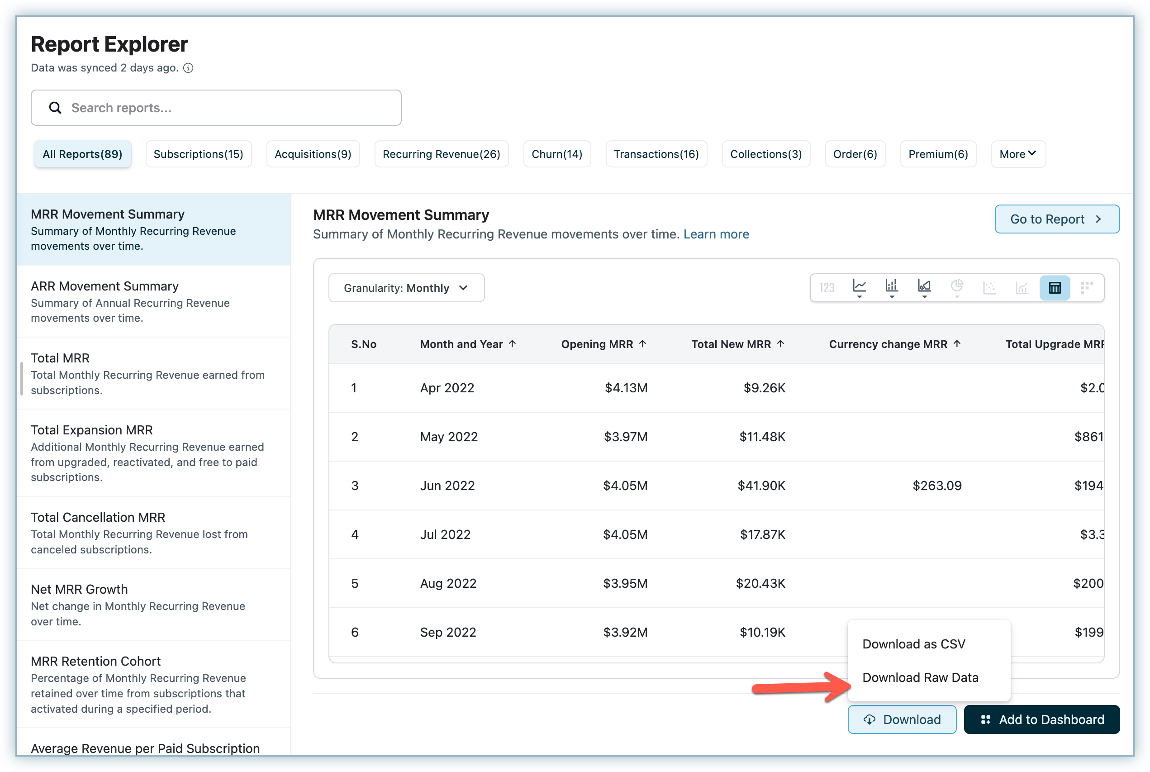1150x772 pixels.
Task: Open the Granularity: Monthly dropdown
Action: coord(406,288)
